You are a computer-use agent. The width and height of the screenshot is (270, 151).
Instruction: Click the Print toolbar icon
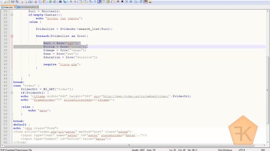point(30,2)
